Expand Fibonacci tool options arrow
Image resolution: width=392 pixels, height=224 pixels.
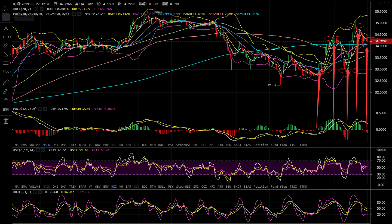click(x=11, y=63)
